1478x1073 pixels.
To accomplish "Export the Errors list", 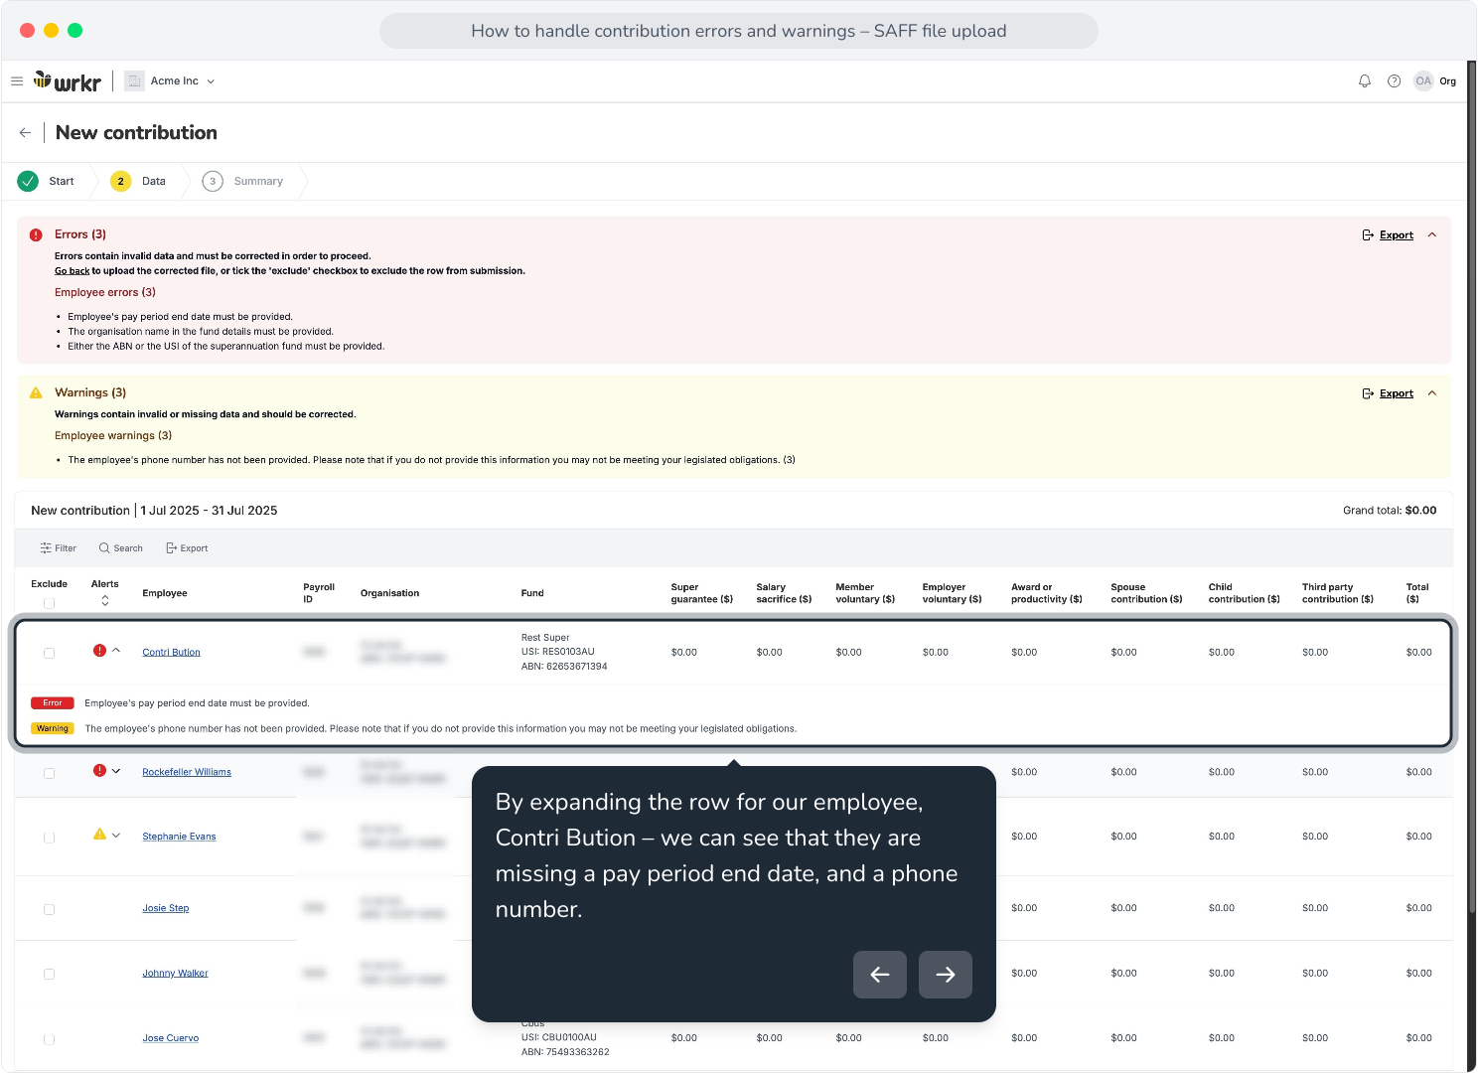I will point(1388,235).
